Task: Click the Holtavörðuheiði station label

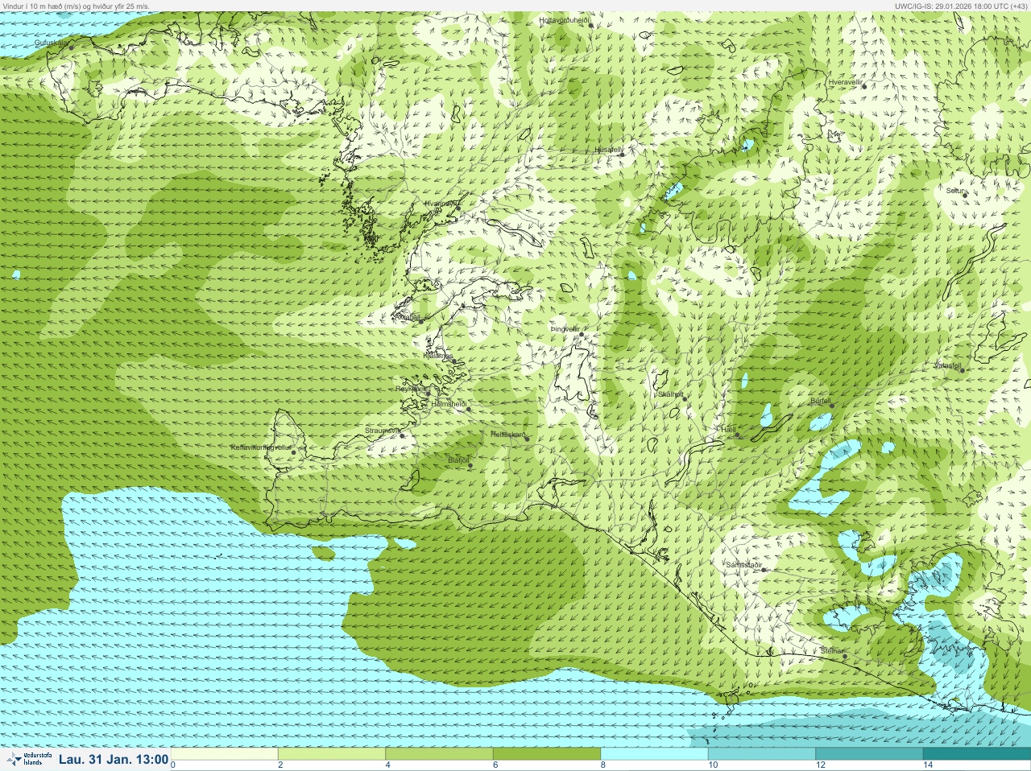Action: click(x=565, y=20)
